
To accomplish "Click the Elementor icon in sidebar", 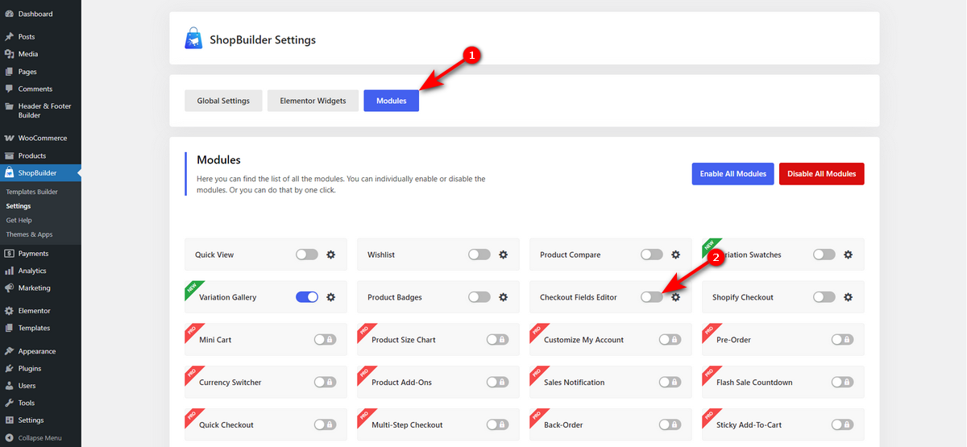I will point(9,310).
